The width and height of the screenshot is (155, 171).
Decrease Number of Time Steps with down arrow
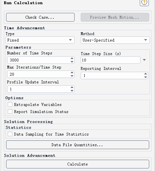(72, 62)
